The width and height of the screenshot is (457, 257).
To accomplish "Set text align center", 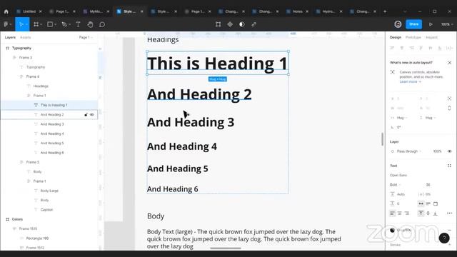I will pos(400,213).
